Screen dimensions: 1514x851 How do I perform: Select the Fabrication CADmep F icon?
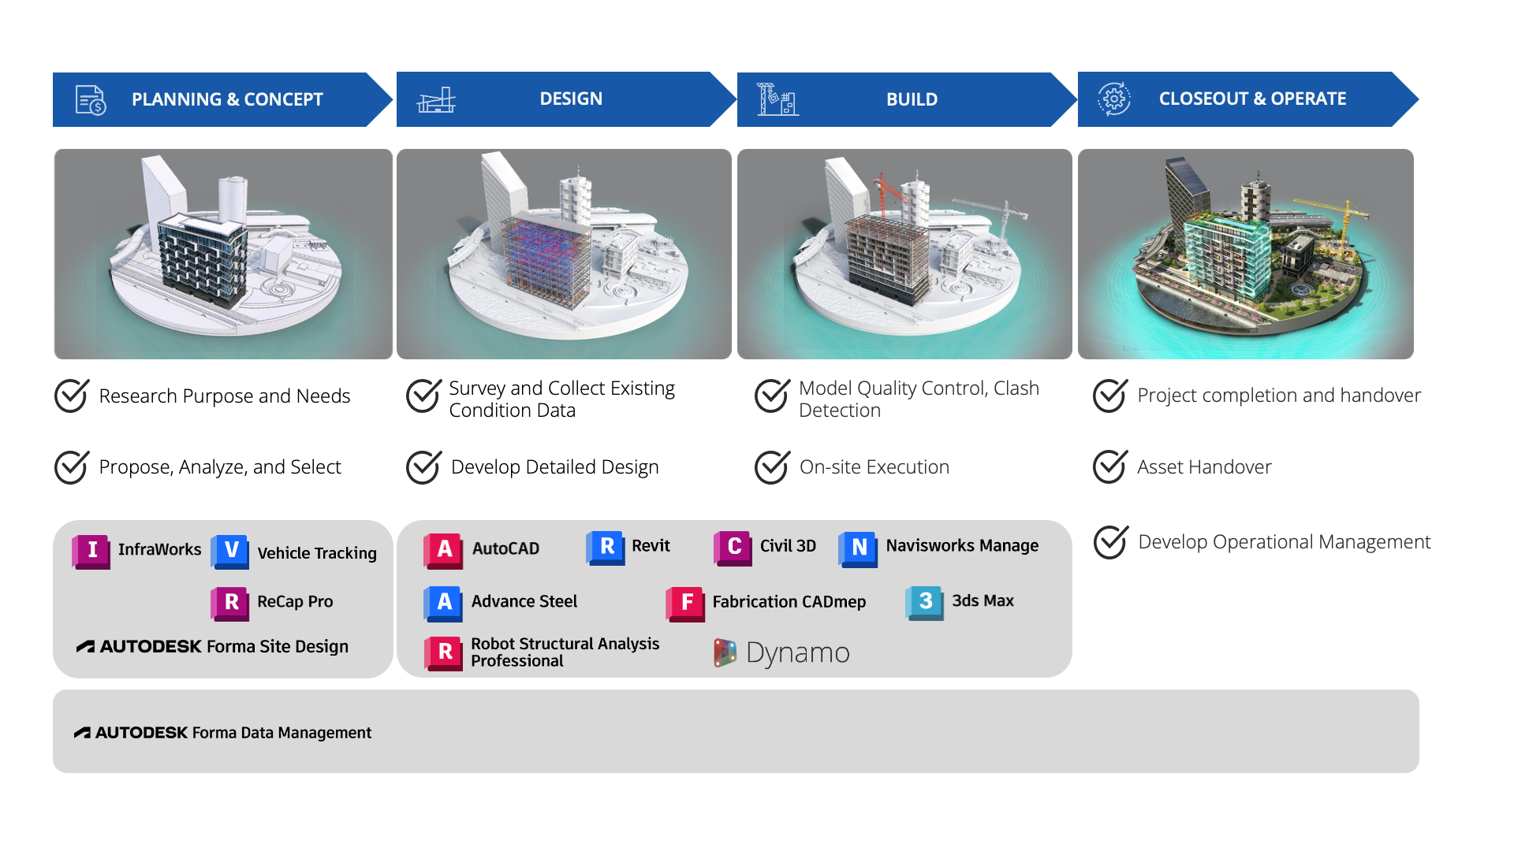click(x=685, y=604)
